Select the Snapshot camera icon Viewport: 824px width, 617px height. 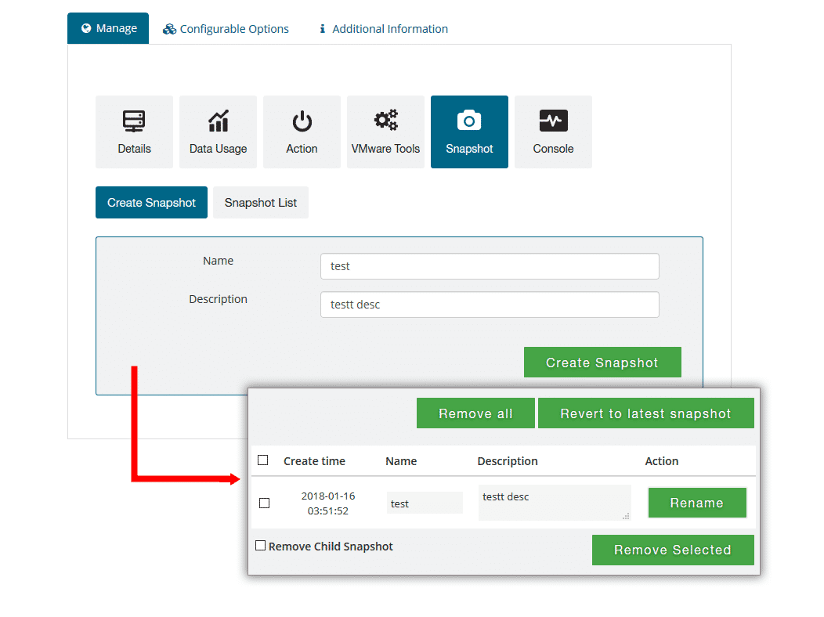(x=469, y=121)
